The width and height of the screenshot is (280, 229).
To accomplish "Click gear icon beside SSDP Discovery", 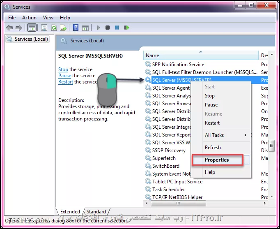I will [148, 150].
